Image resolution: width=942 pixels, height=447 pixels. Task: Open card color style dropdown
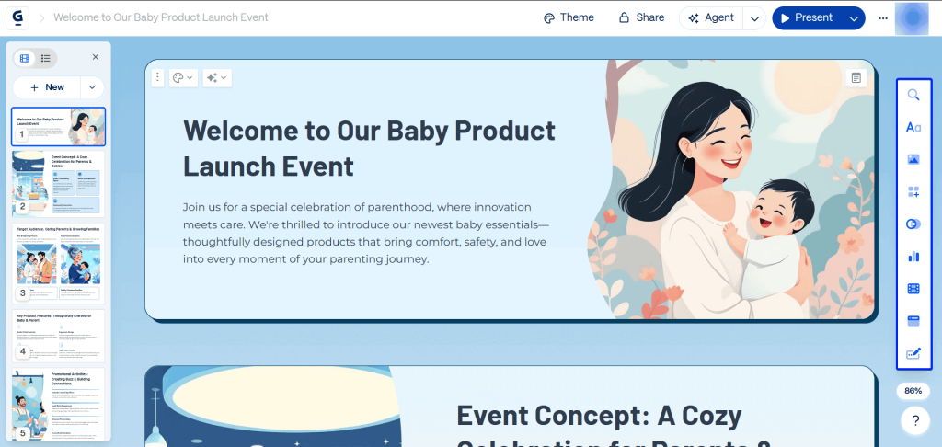183,78
